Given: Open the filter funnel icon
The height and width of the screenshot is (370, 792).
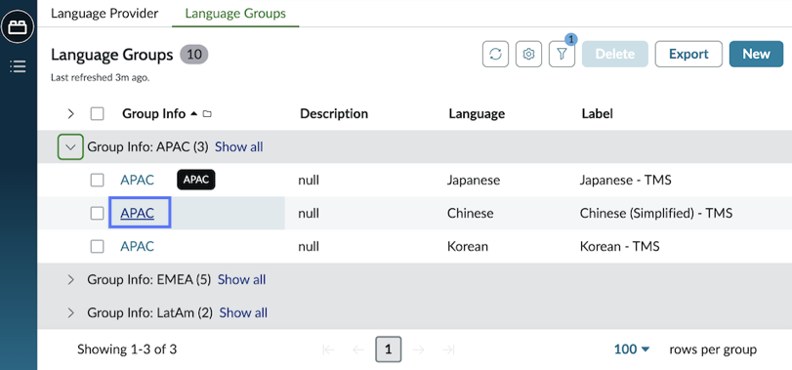Looking at the screenshot, I should tap(562, 54).
